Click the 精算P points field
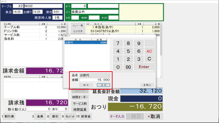This screenshot has width=219, height=123. pos(94,18)
